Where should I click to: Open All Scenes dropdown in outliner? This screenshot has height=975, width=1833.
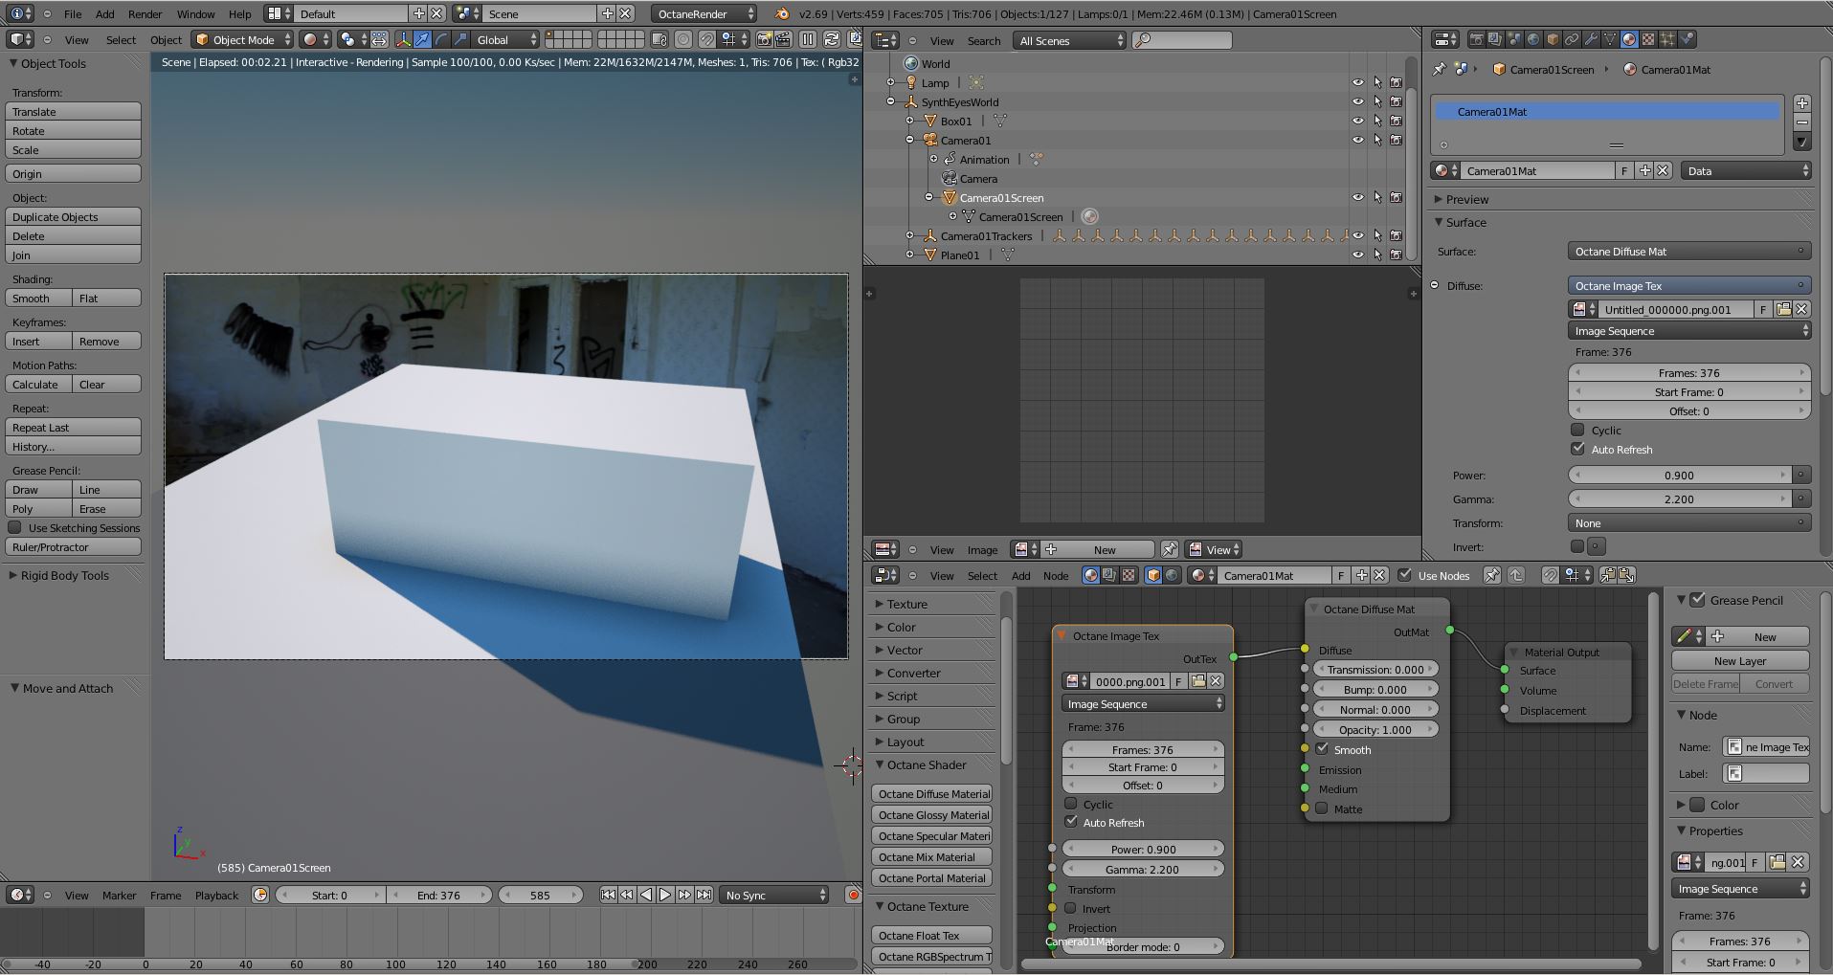pyautogui.click(x=1070, y=40)
